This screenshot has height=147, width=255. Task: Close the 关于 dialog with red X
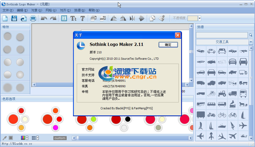pyautogui.click(x=178, y=35)
